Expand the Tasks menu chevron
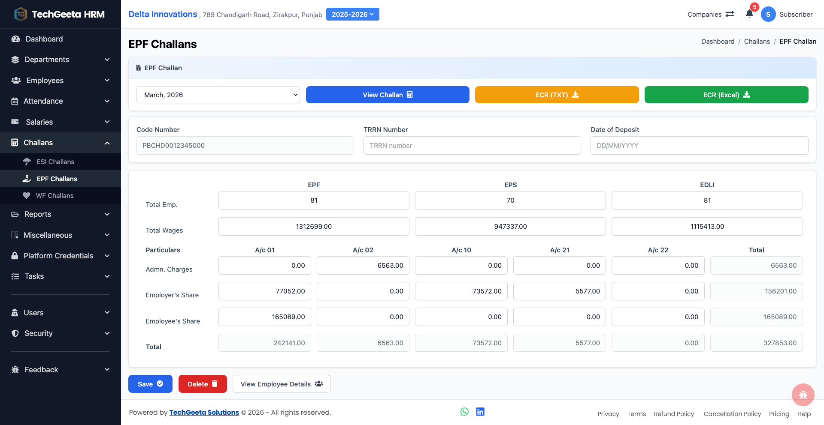This screenshot has height=425, width=824. (107, 276)
